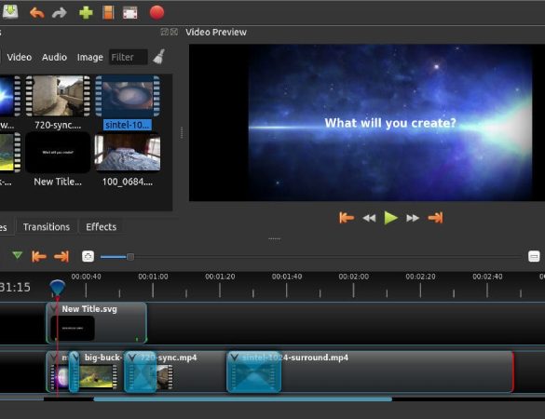
Task: Switch to the Effects tab
Action: click(x=102, y=227)
